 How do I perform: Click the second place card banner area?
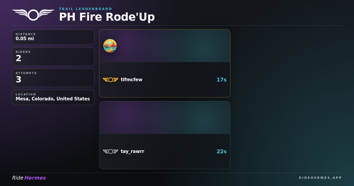coord(165,118)
